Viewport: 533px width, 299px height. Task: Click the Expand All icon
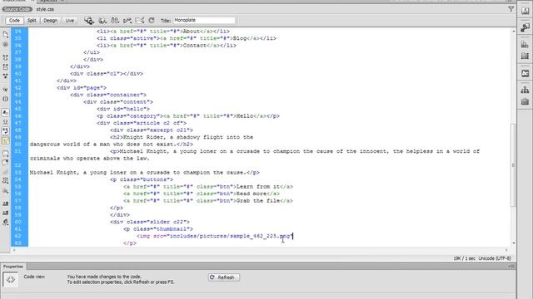[x=6, y=76]
